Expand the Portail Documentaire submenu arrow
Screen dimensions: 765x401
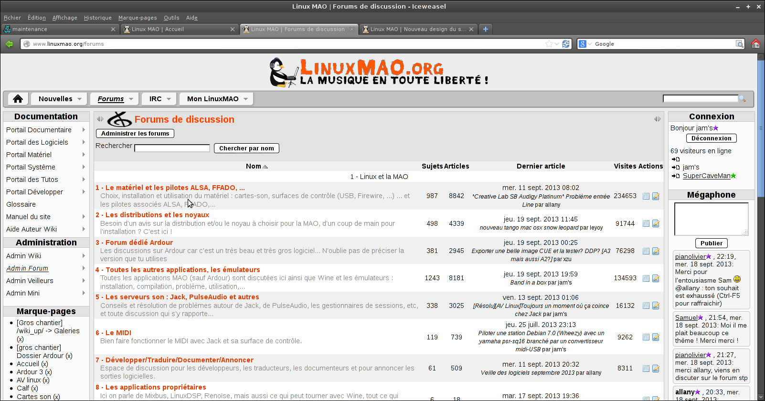point(84,130)
